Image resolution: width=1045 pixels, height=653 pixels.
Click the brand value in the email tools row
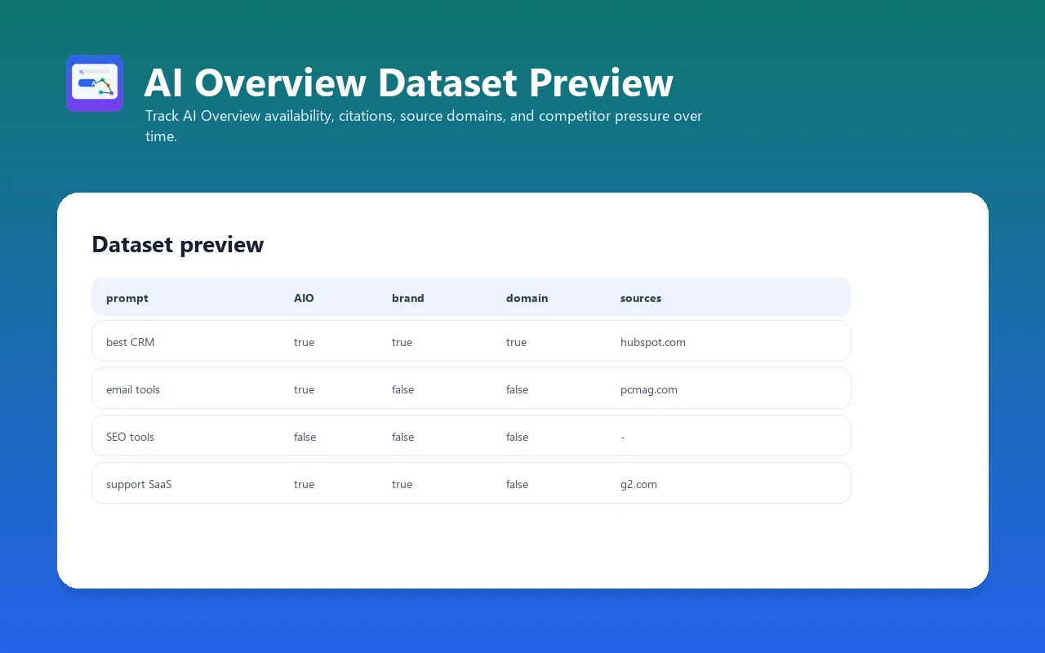[403, 389]
